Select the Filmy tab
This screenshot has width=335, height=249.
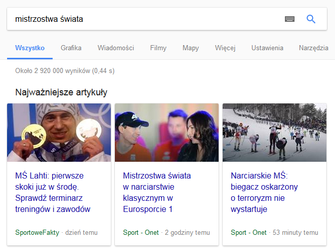pos(158,48)
